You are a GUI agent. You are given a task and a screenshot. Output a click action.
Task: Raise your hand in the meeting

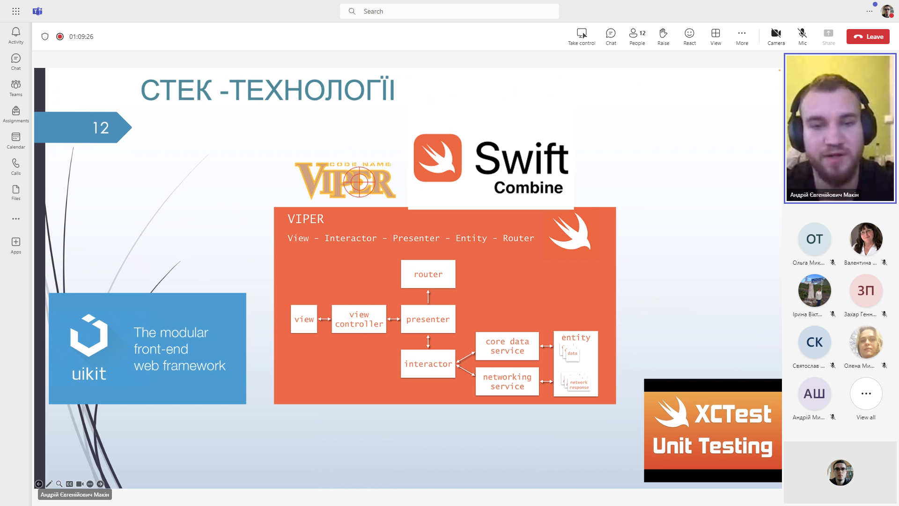click(663, 36)
